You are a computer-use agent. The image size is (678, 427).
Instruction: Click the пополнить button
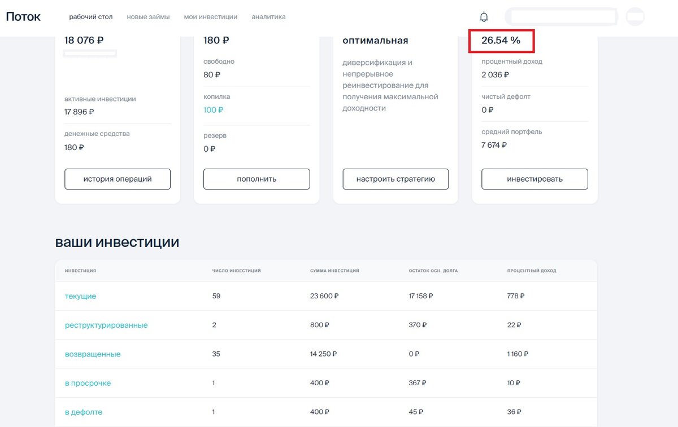[256, 179]
